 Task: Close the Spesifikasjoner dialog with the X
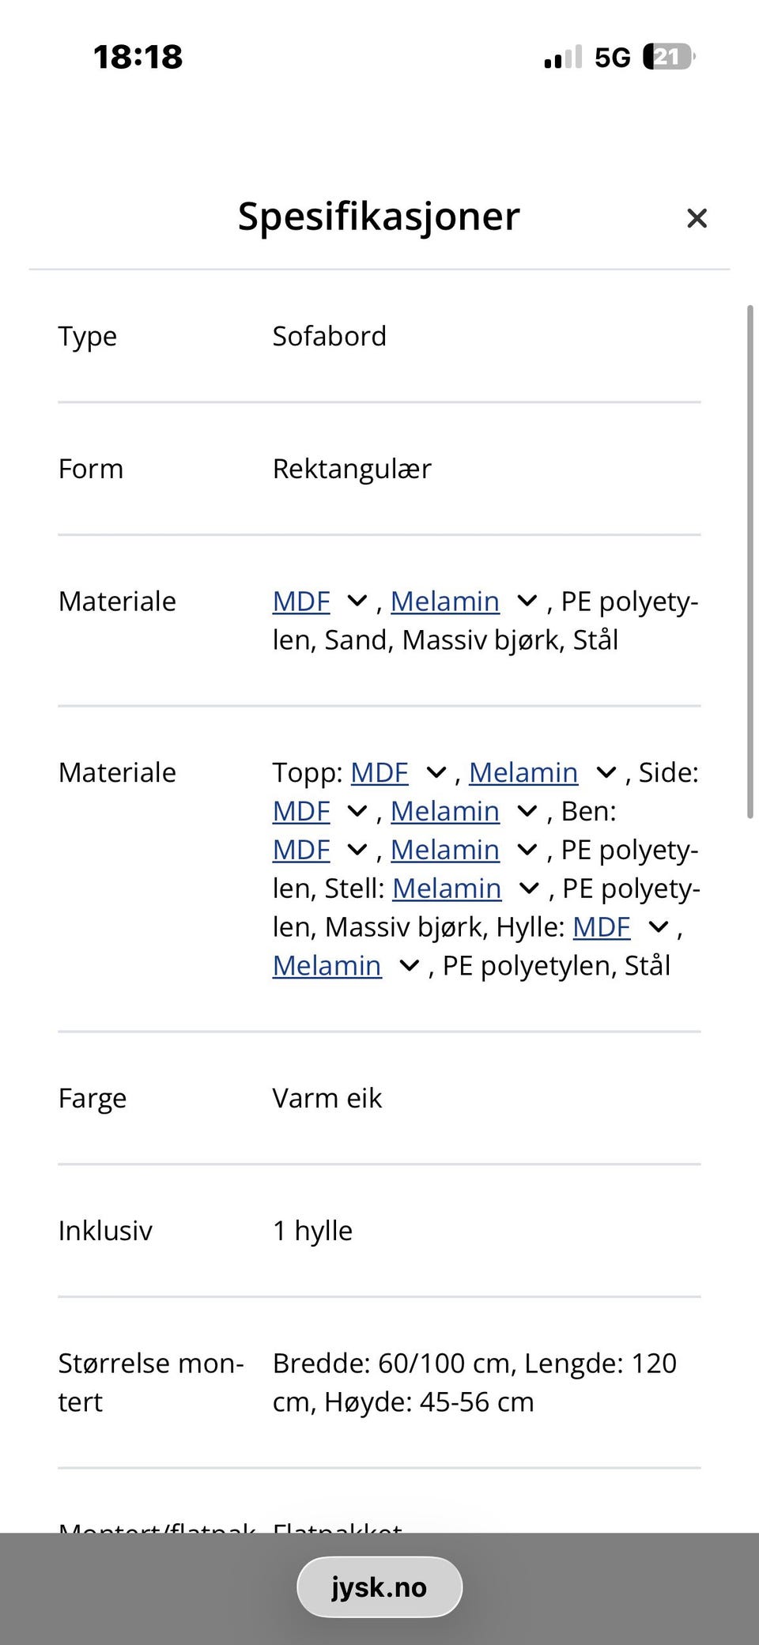tap(697, 218)
